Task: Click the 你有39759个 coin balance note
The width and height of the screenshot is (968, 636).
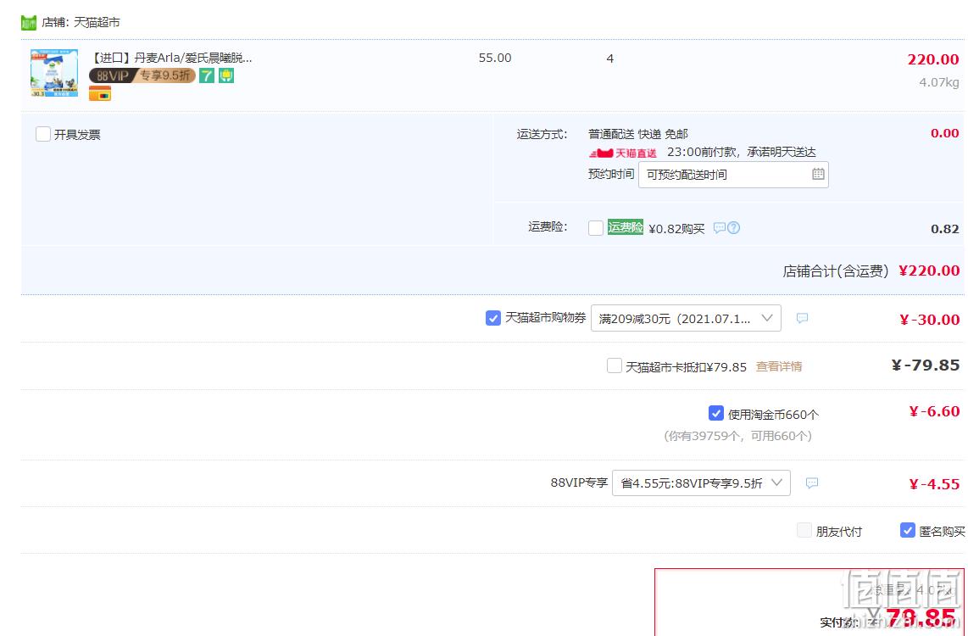Action: point(737,436)
